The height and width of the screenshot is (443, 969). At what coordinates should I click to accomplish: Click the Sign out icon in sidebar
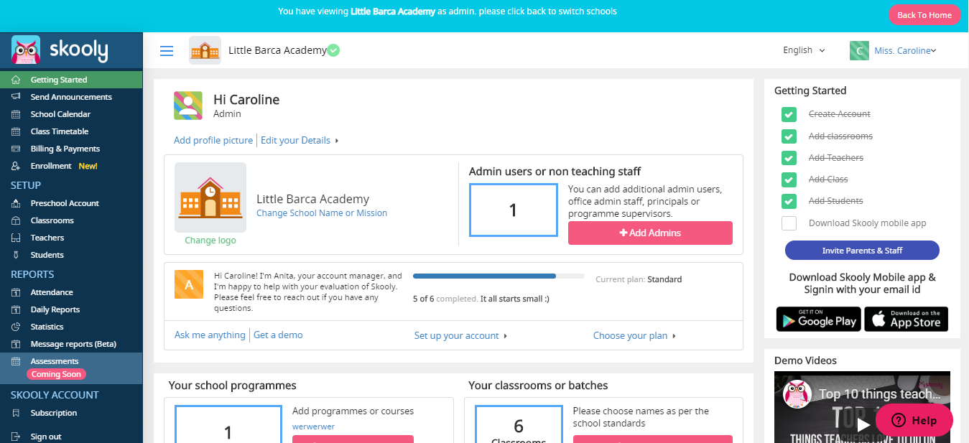[x=16, y=437]
